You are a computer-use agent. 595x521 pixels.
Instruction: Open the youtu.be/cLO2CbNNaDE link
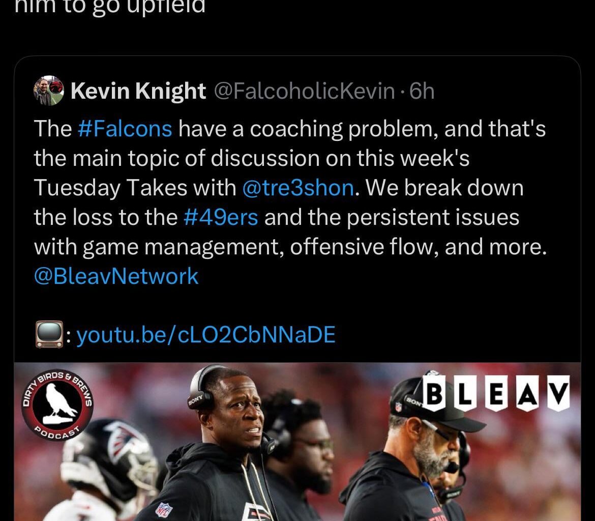click(x=206, y=335)
